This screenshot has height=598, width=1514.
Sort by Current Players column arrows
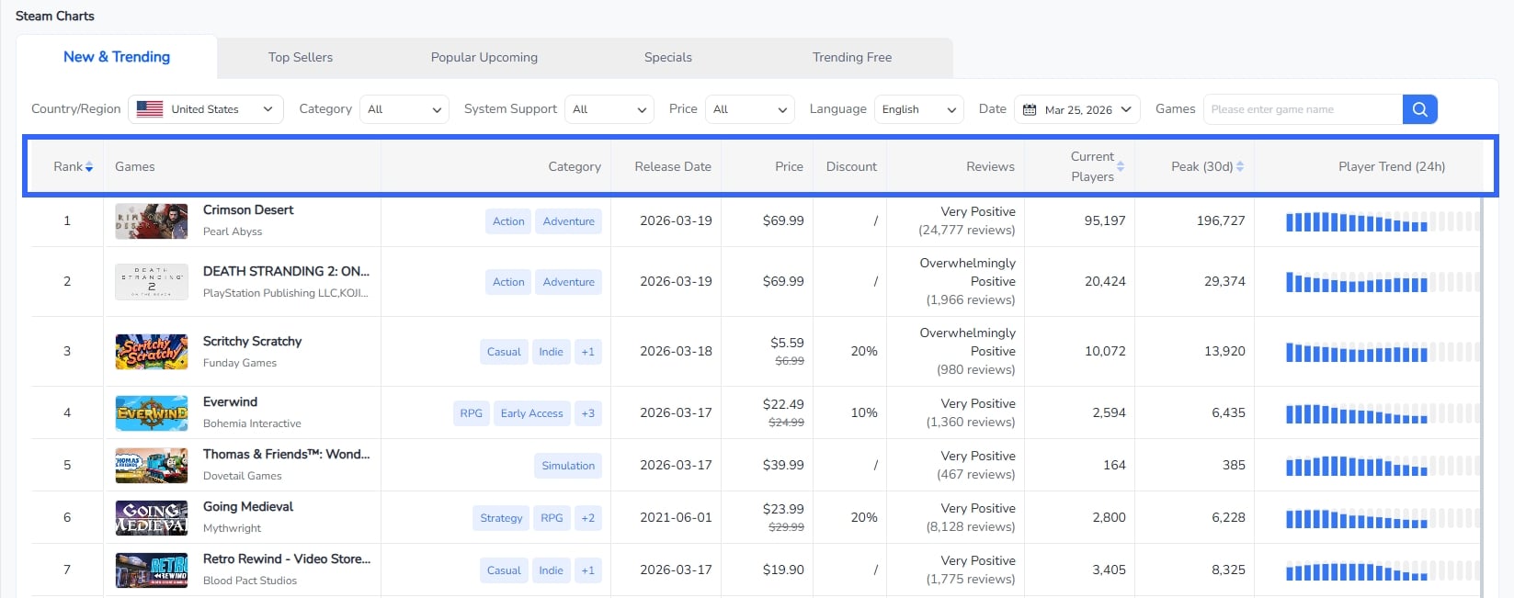[x=1121, y=167]
